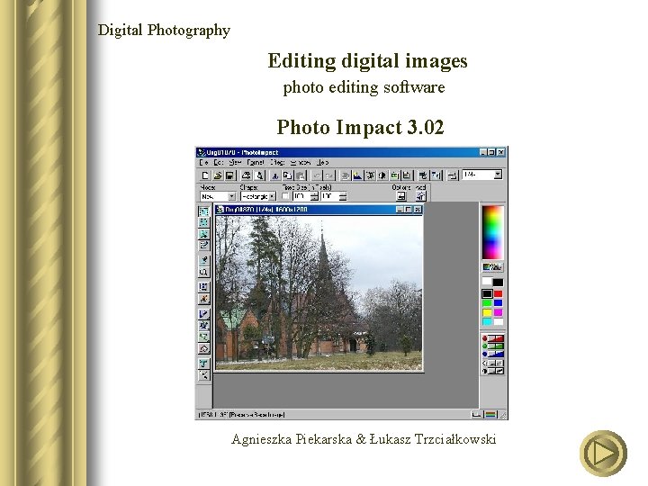Click the Cut scissors icon

coord(274,175)
